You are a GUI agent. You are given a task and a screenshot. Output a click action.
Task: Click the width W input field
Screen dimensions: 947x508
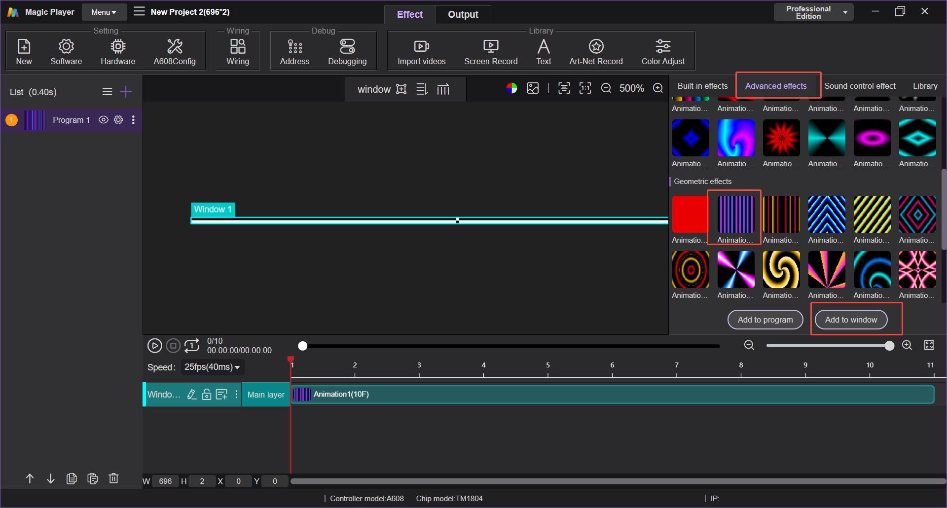click(165, 481)
